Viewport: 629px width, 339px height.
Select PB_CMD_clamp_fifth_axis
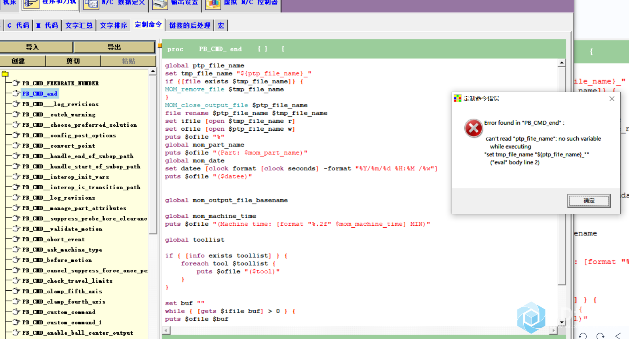tap(62, 291)
